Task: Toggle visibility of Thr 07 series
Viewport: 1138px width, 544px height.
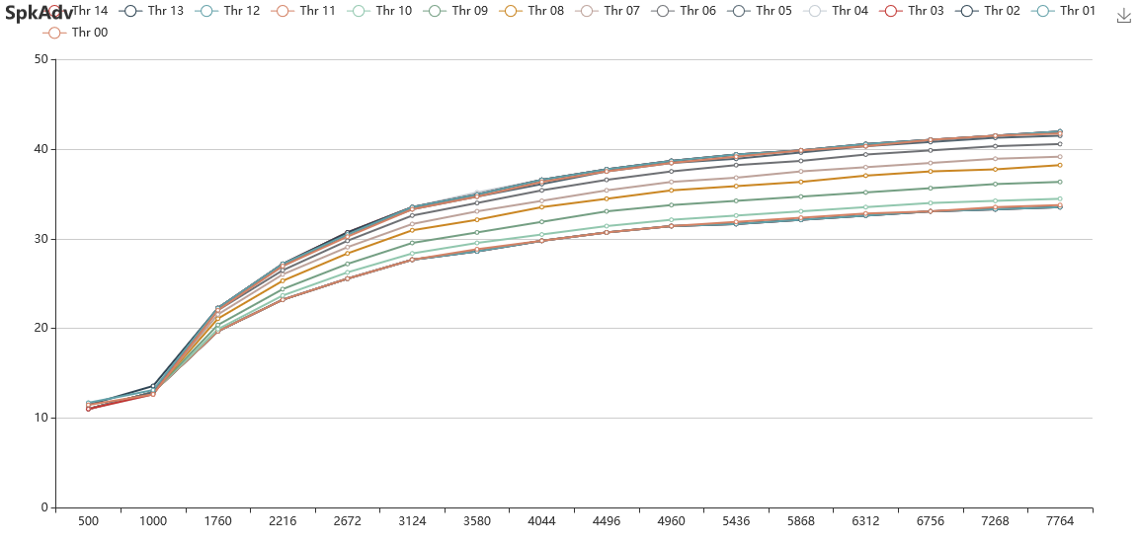Action: click(609, 11)
